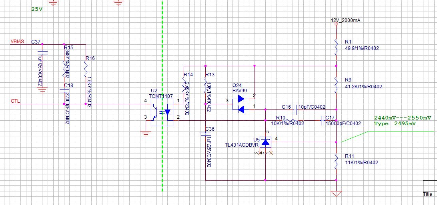The width and height of the screenshot is (437, 205).
Task: Click the 15000pF/C0402 value text
Action: [343, 123]
